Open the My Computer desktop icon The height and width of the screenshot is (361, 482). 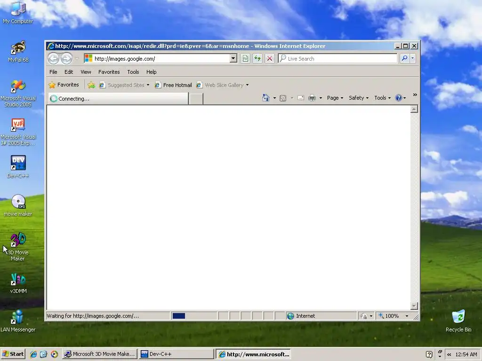(18, 13)
